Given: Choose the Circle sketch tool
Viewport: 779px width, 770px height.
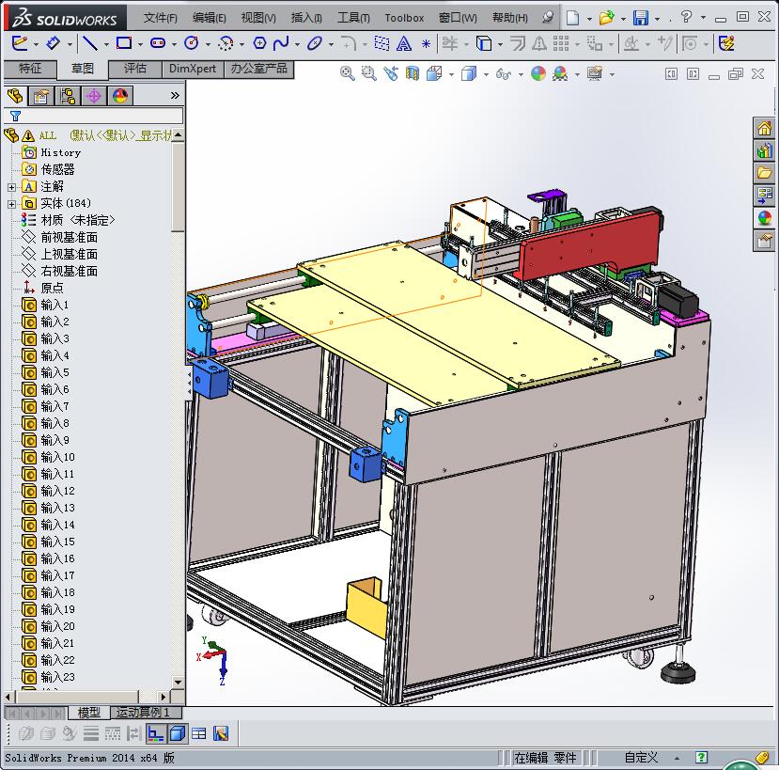Looking at the screenshot, I should (192, 43).
